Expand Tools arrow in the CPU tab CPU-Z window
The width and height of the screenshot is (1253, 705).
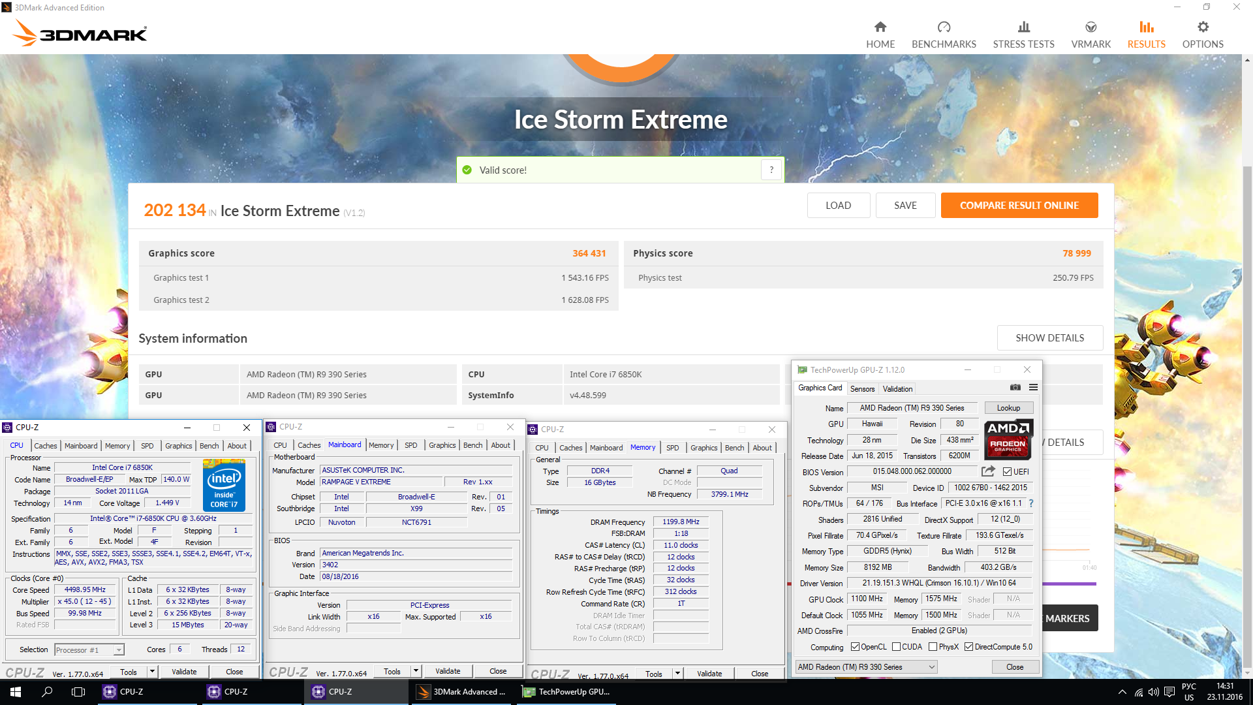pyautogui.click(x=152, y=672)
